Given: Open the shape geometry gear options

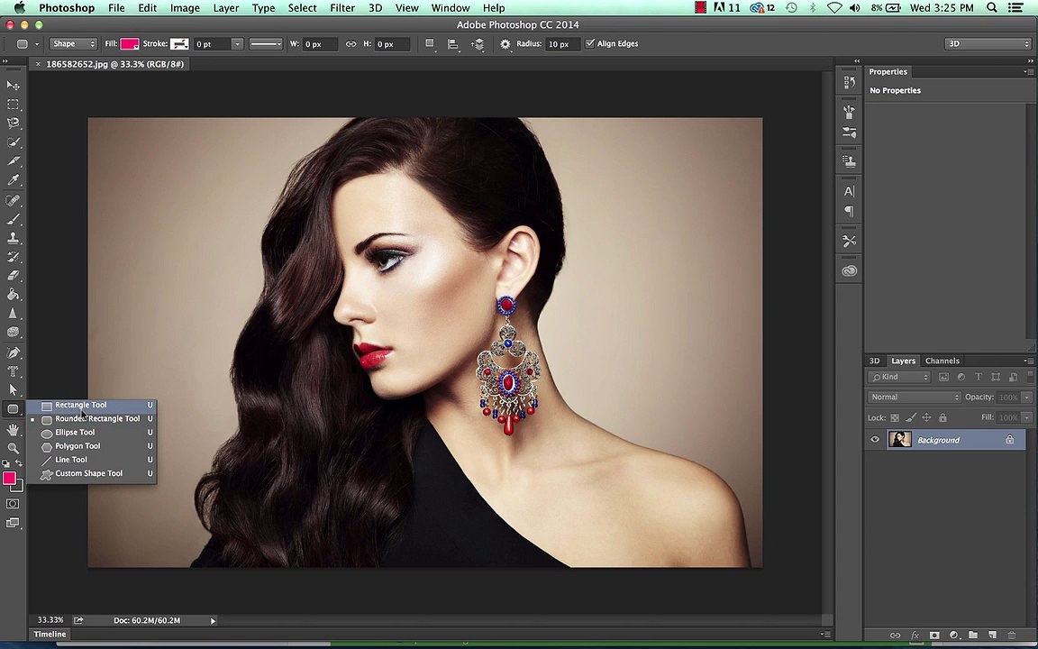Looking at the screenshot, I should click(x=505, y=44).
